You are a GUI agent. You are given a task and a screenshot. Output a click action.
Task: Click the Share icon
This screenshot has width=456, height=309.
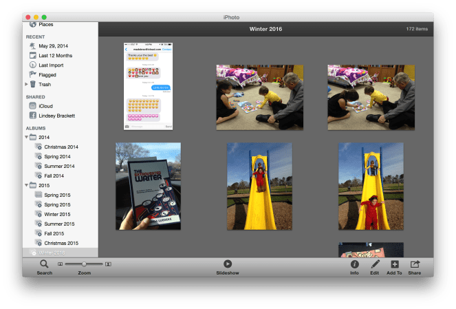[x=415, y=264]
